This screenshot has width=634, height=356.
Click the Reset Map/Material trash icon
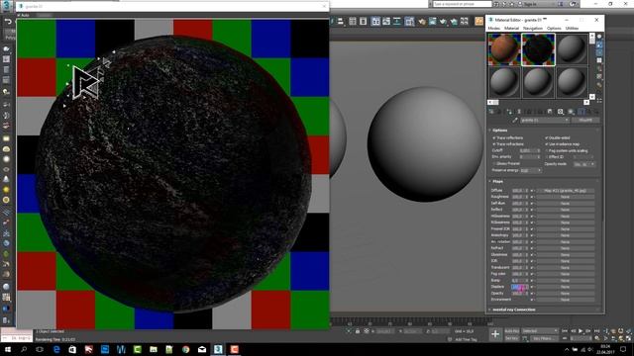(x=519, y=112)
